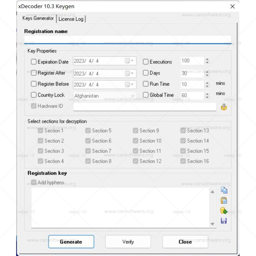Screen dimensions: 256x256
Task: Click the paste clipboard icon beside the key box
Action: [224, 200]
